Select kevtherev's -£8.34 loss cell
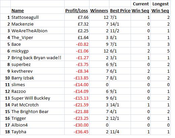The height and width of the screenshot is (138, 175). (x=77, y=71)
